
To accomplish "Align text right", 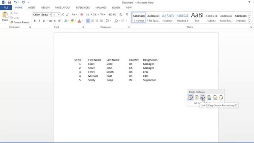I will pyautogui.click(x=97, y=21).
